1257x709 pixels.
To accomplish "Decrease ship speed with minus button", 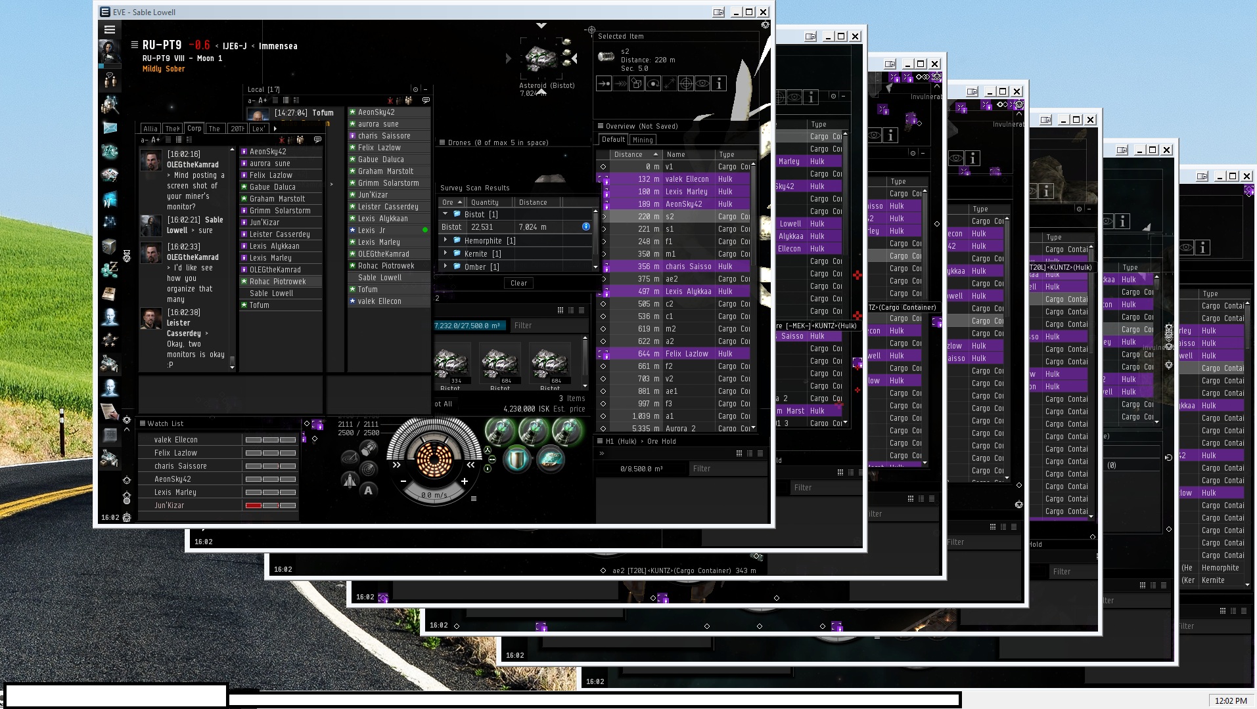I will 403,481.
